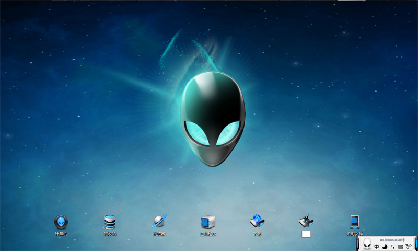Viewport: 418px width, 251px height.
Task: Launch the 浏览器 planet desktop icon
Action: coord(159,221)
